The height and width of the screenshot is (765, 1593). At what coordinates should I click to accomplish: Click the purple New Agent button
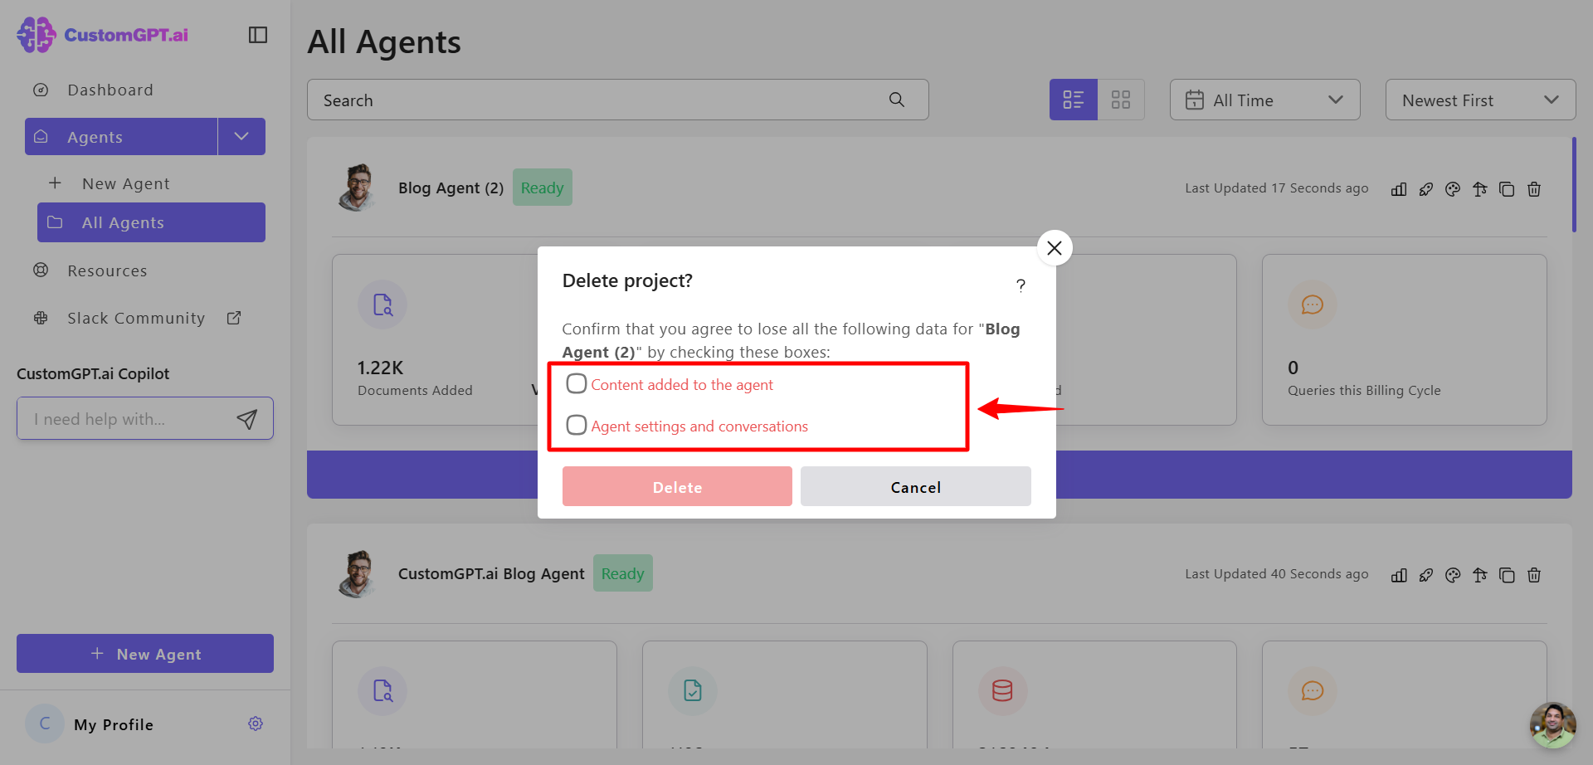(145, 654)
